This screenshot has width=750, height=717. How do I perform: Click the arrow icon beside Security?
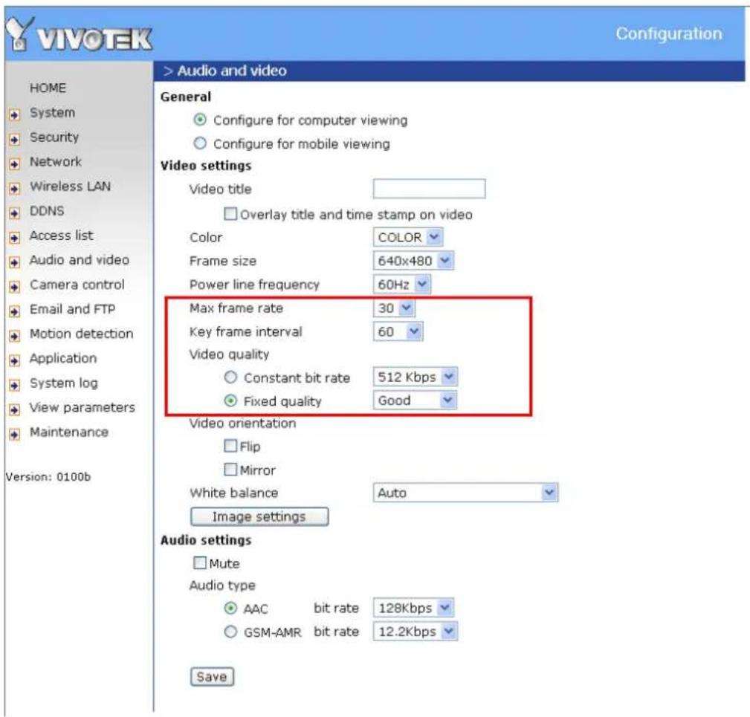[15, 139]
